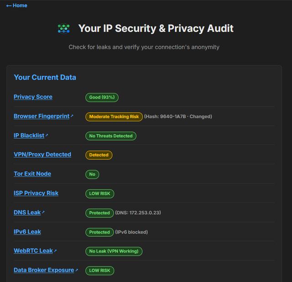Click the IP audit logo icon
Image resolution: width=292 pixels, height=282 pixels.
[64, 29]
